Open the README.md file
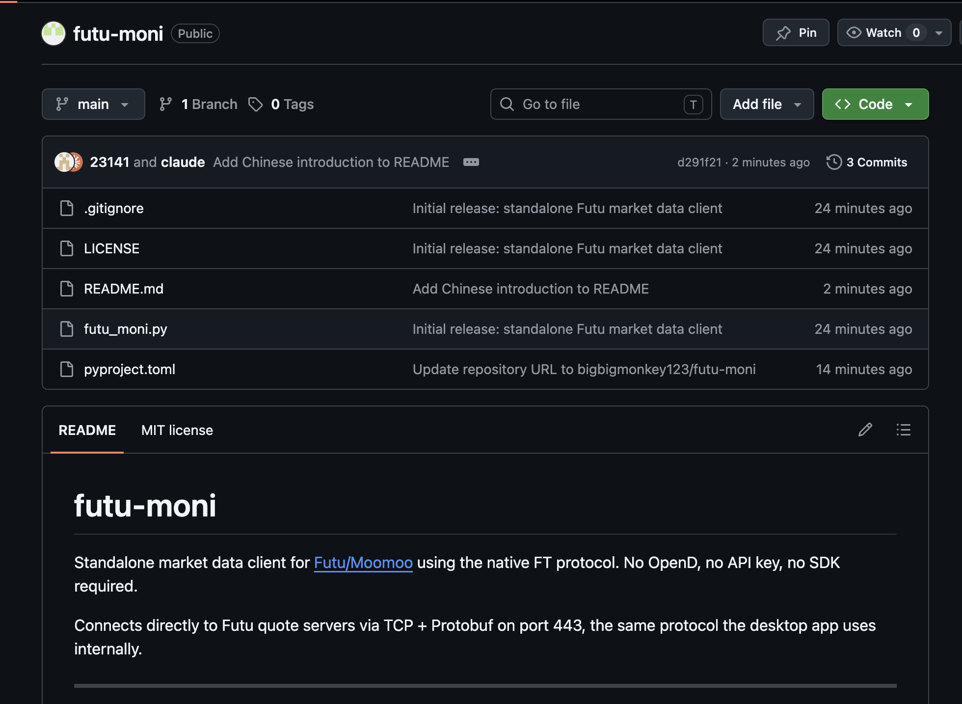This screenshot has width=962, height=704. click(124, 289)
